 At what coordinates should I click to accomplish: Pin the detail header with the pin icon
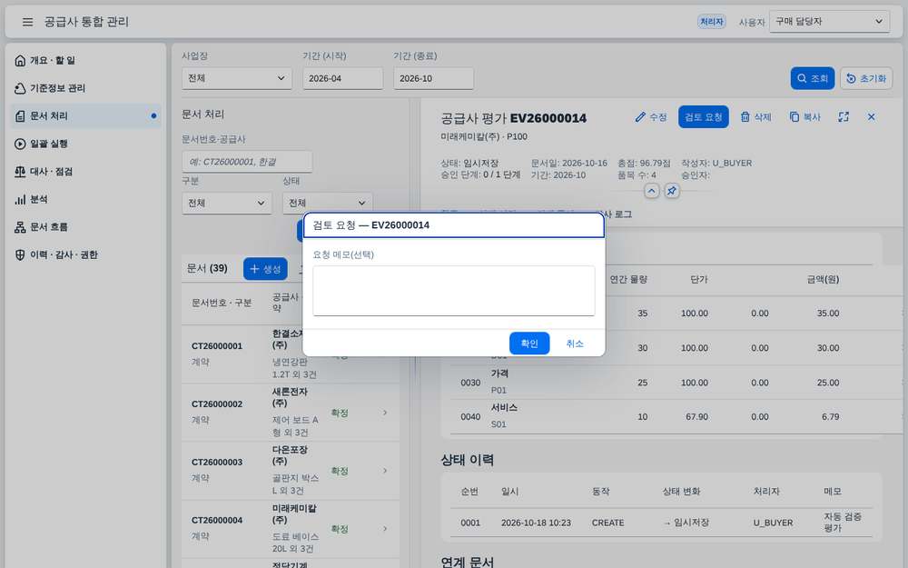click(672, 191)
